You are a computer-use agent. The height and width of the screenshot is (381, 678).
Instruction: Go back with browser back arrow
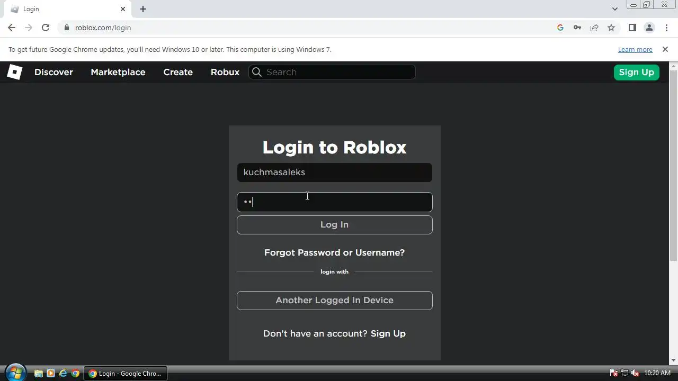(x=12, y=28)
